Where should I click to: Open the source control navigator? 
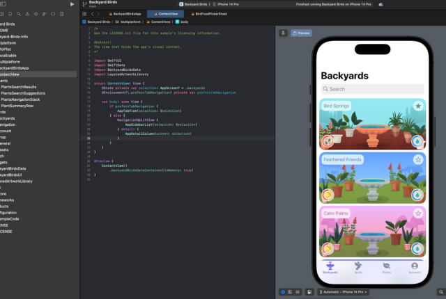point(1,14)
